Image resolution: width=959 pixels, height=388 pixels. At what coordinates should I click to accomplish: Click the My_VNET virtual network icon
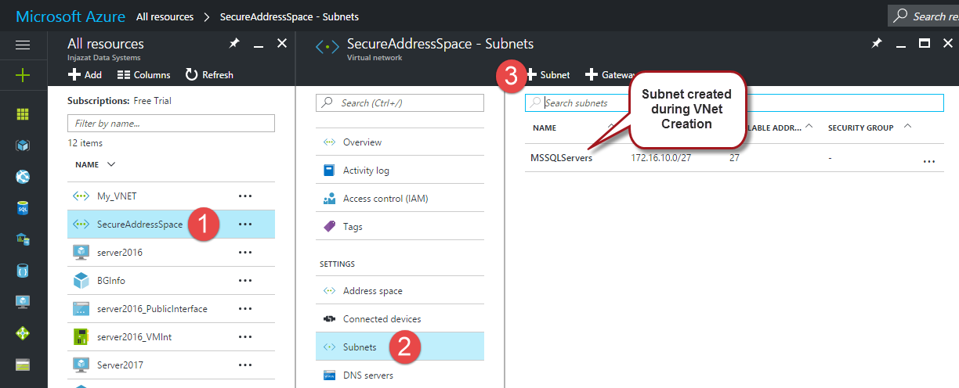click(x=81, y=196)
